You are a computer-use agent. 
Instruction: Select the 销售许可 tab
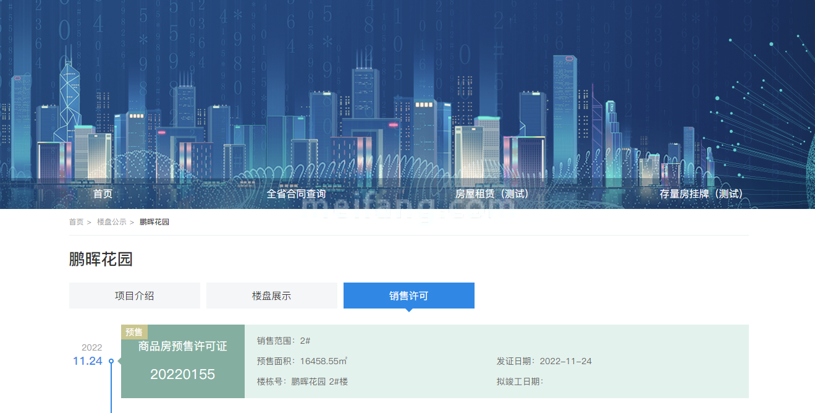click(x=408, y=296)
